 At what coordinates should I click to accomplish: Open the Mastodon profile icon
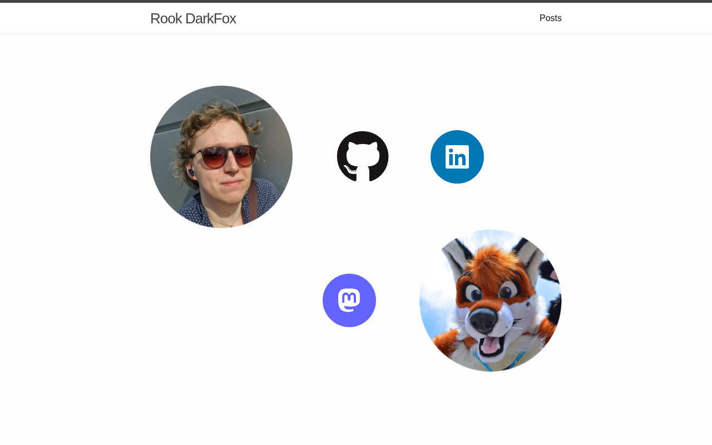pos(349,300)
